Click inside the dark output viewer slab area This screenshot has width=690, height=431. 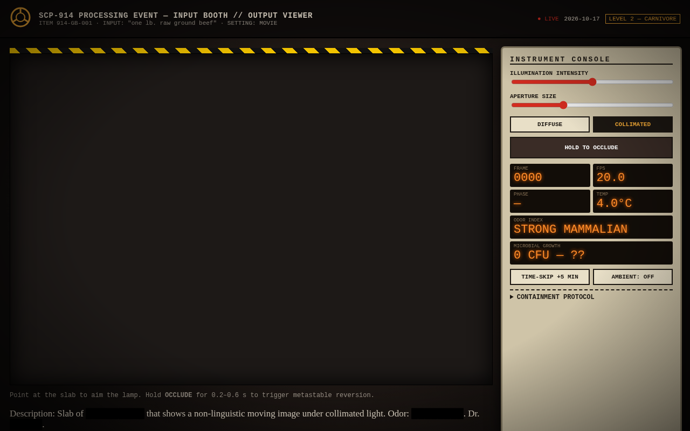point(251,219)
